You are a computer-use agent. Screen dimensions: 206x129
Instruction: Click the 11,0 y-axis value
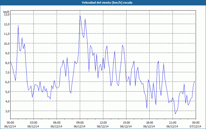(x=7, y=34)
